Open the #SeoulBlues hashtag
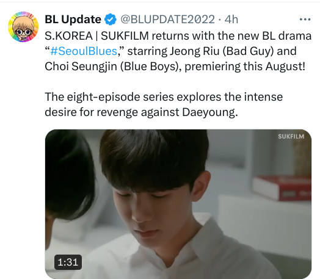The height and width of the screenshot is (279, 320). pyautogui.click(x=84, y=51)
